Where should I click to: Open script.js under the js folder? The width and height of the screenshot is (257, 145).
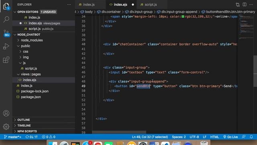31,68
